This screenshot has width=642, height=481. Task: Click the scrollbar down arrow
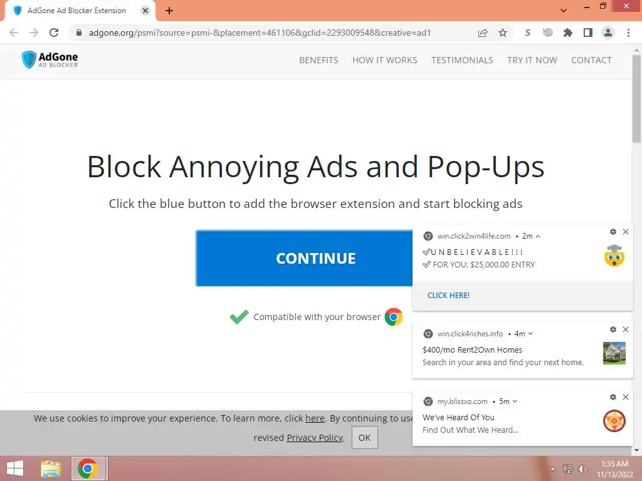point(637,450)
